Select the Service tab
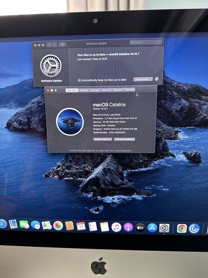208x278 pixels. coord(130,90)
